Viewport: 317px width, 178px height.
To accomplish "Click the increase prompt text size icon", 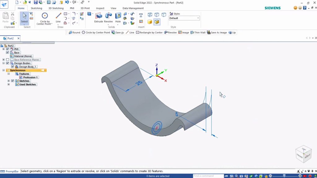I will click(298, 171).
